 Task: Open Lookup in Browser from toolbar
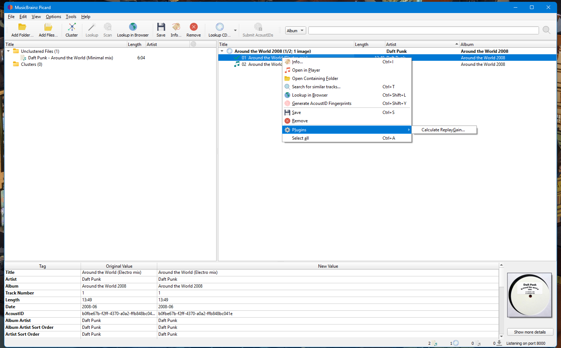(133, 27)
